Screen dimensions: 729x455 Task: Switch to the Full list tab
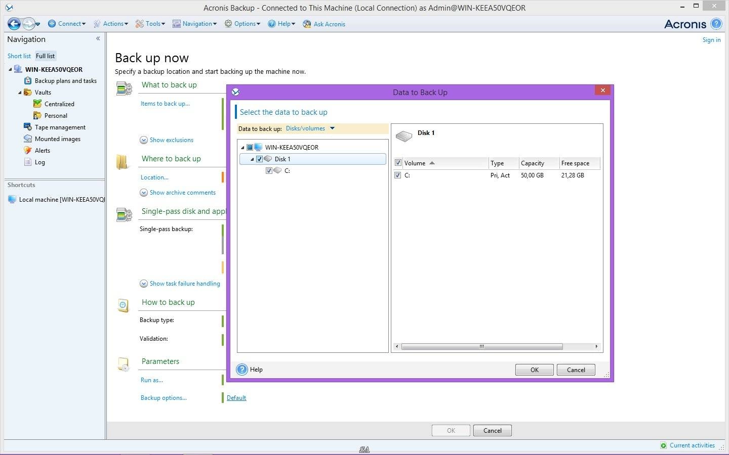tap(45, 56)
